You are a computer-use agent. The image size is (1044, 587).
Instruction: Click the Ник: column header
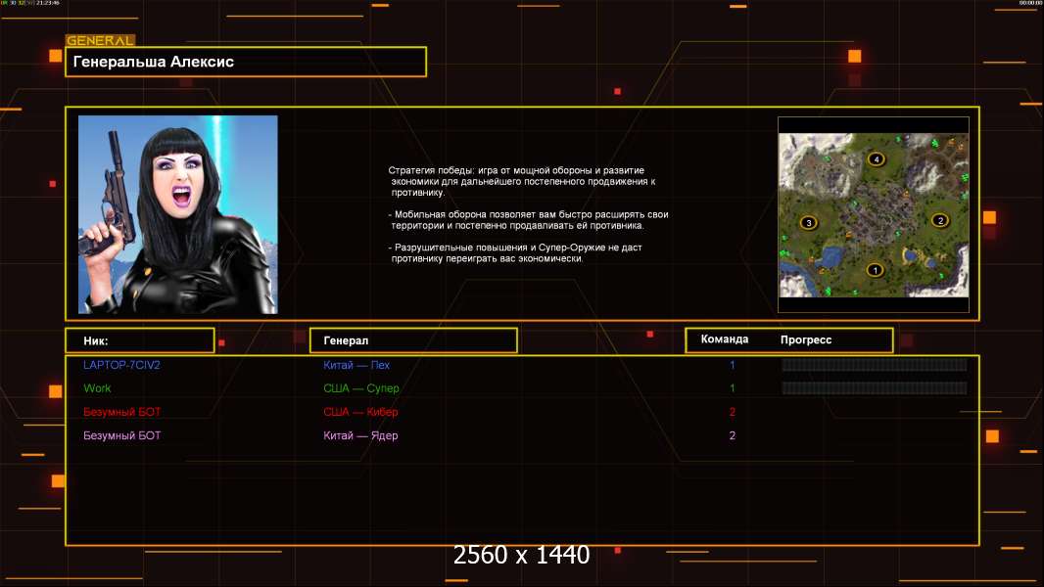click(139, 340)
